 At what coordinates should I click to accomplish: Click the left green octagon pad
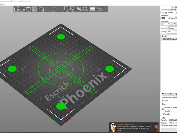[12, 69]
